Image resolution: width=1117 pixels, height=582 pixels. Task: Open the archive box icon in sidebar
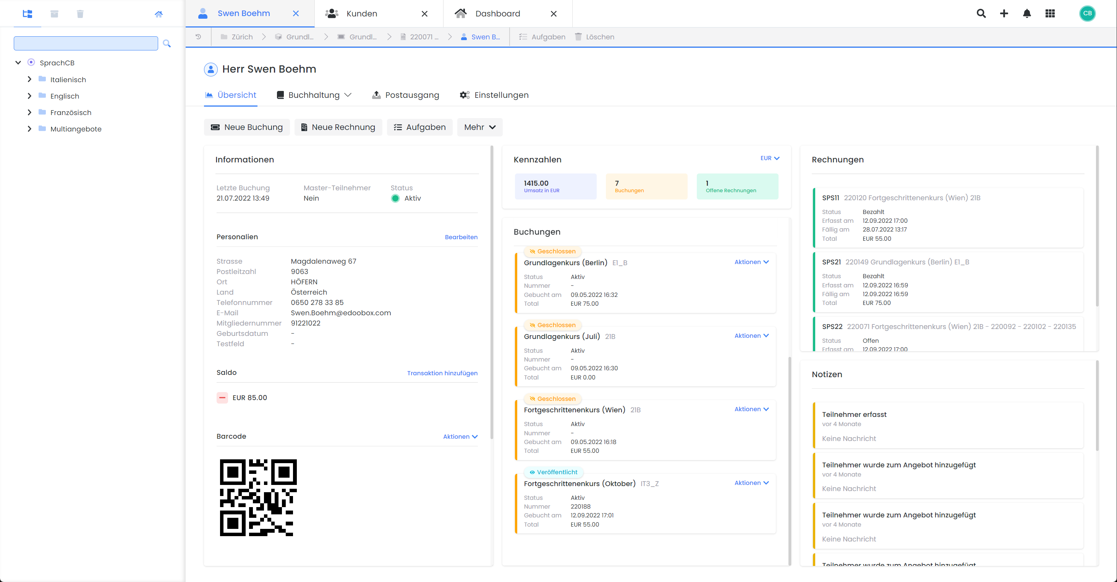(54, 14)
